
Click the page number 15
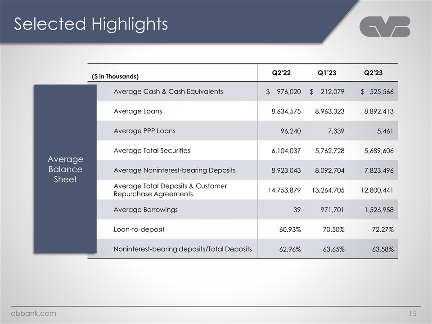click(x=413, y=314)
